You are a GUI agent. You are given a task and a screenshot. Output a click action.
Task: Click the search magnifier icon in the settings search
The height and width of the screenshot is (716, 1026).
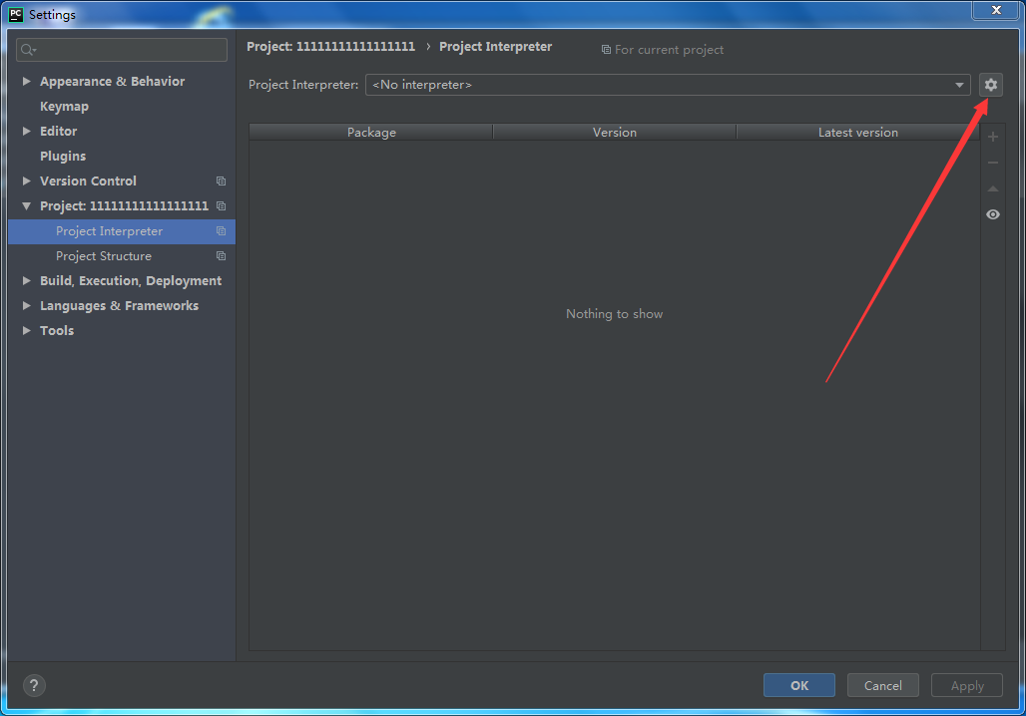click(x=28, y=50)
